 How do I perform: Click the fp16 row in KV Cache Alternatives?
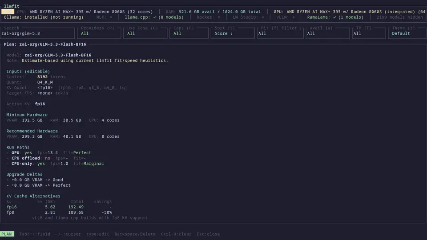59,207
